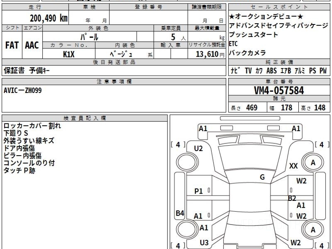
Task: Click the B2 mark on diagram
Action: click(292, 198)
